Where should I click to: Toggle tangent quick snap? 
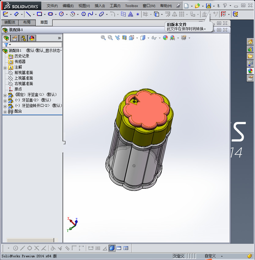click(x=53, y=248)
